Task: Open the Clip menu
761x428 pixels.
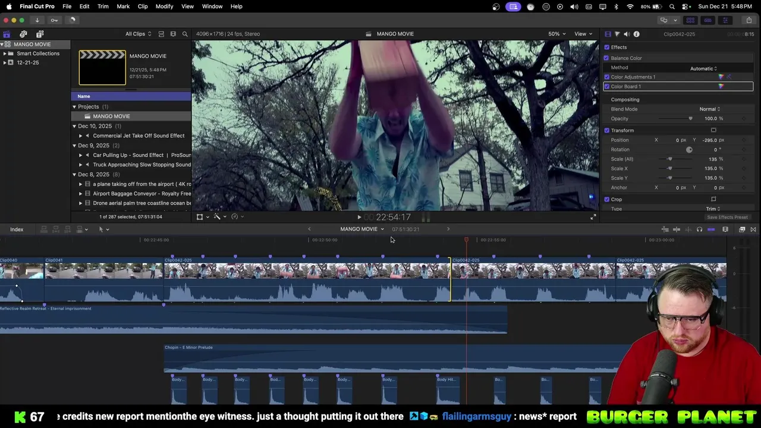Action: 143,7
